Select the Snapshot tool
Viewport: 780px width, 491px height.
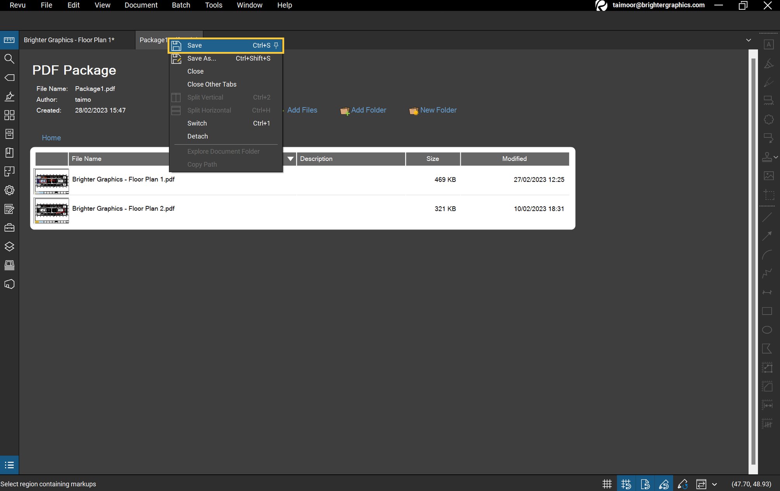click(768, 195)
